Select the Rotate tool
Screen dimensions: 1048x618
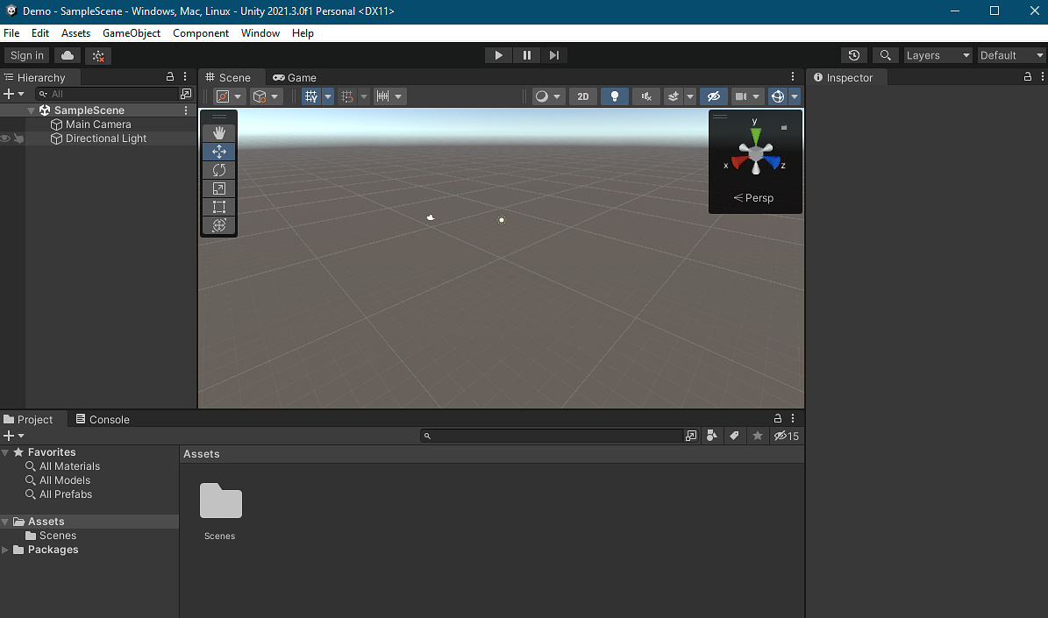[x=218, y=170]
